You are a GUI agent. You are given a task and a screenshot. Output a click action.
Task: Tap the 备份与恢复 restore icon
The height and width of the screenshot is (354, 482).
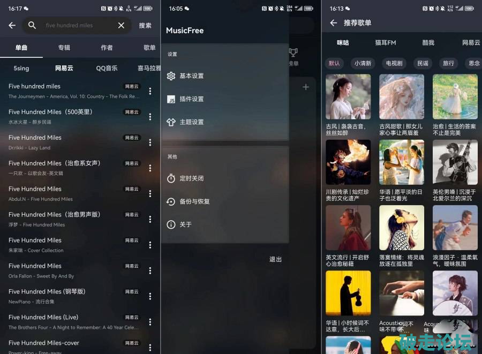[x=171, y=201]
